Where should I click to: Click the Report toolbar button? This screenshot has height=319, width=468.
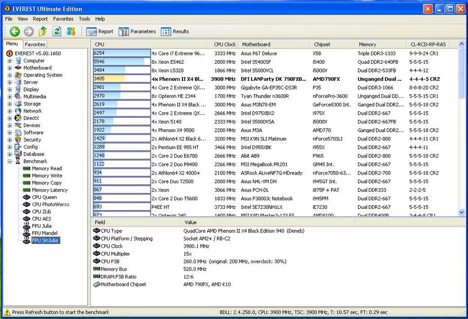point(100,32)
